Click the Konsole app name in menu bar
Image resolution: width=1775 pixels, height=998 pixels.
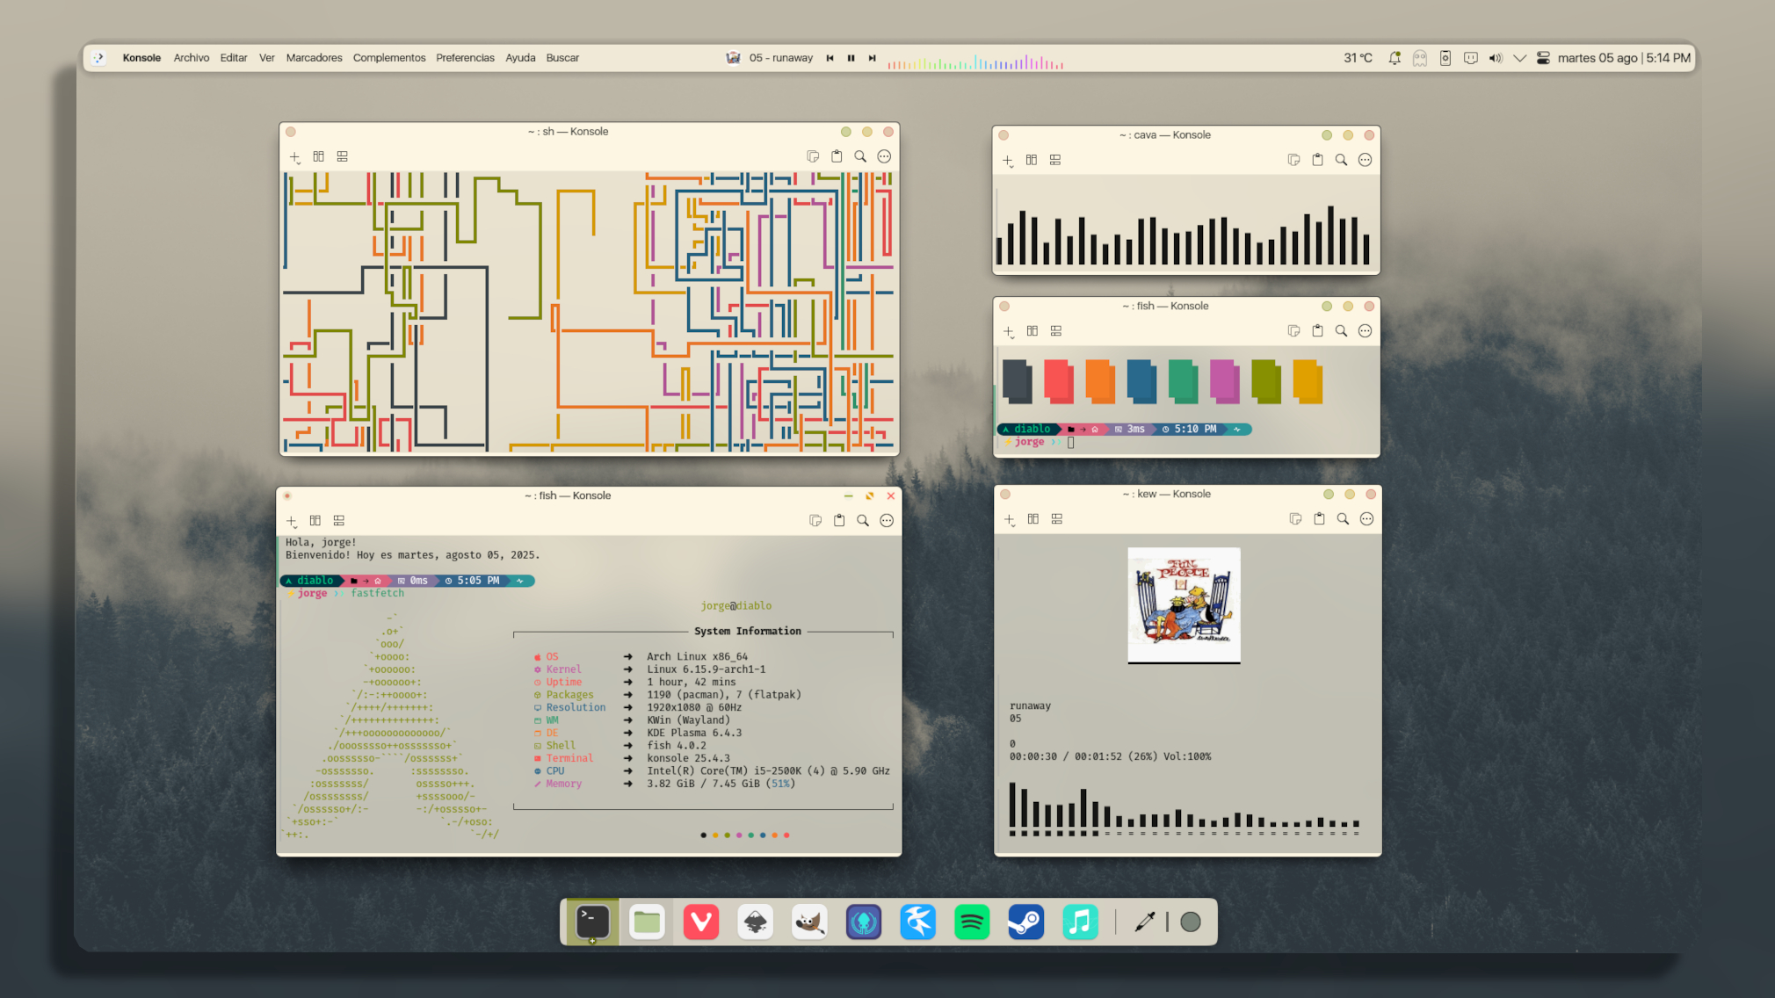pyautogui.click(x=141, y=58)
